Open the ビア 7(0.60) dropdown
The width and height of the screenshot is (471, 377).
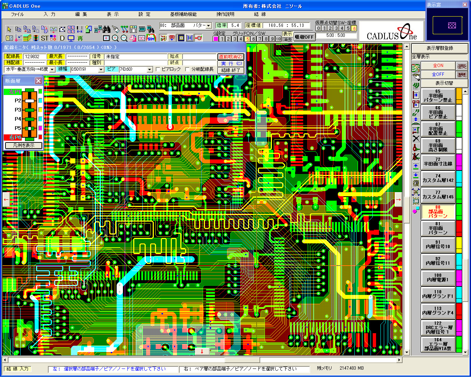pos(149,69)
